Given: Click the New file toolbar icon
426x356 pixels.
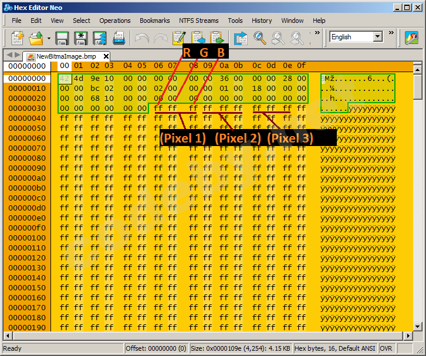Looking at the screenshot, I should [18, 38].
